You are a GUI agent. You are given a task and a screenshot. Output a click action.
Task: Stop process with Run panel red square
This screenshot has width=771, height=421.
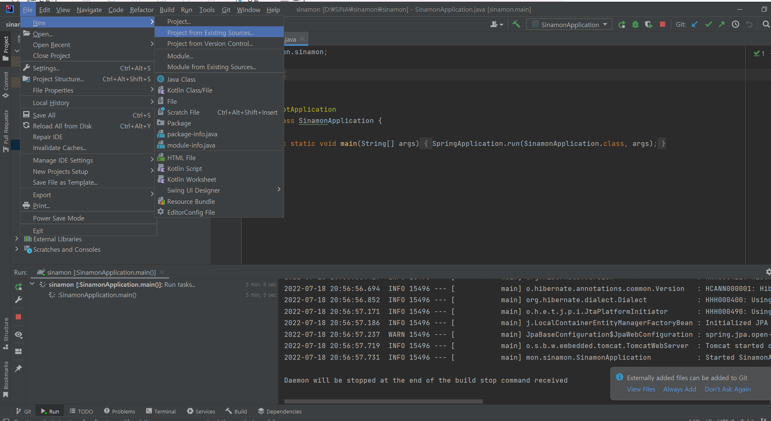coord(18,317)
